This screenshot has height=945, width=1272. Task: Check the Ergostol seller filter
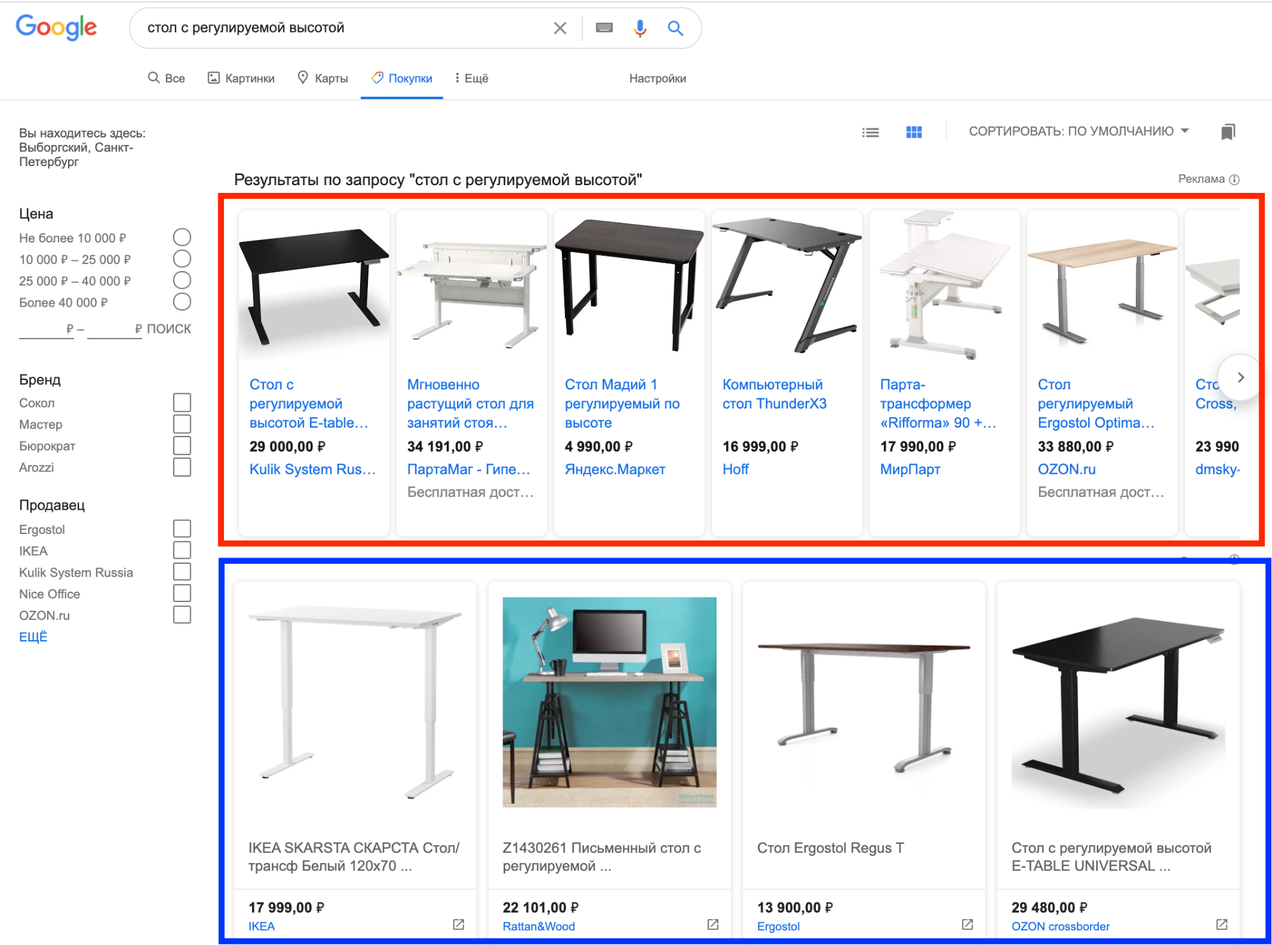click(x=182, y=529)
